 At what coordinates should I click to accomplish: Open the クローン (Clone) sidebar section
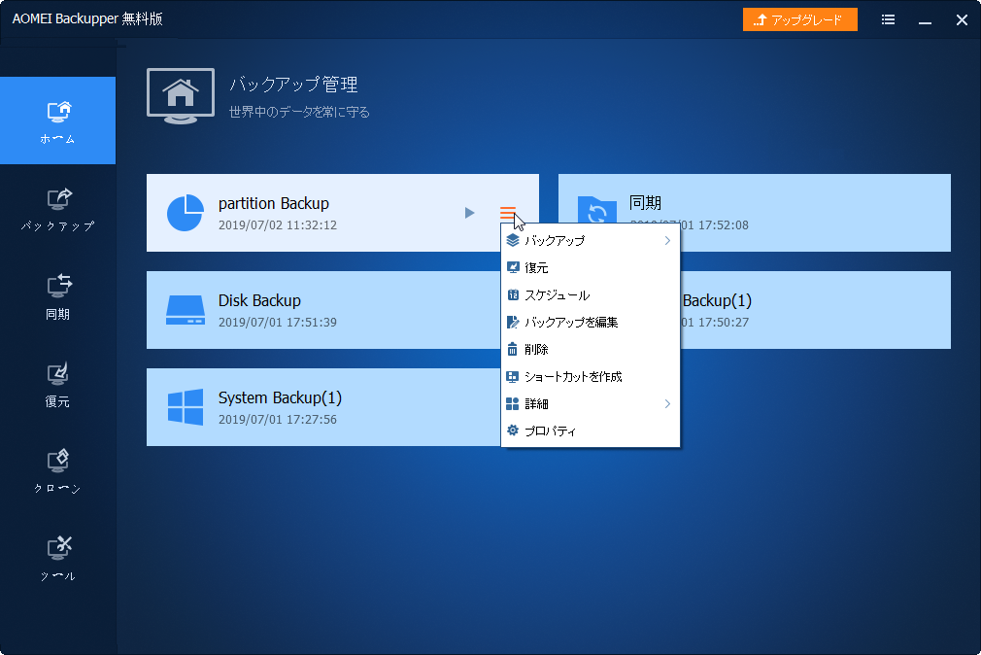click(57, 471)
